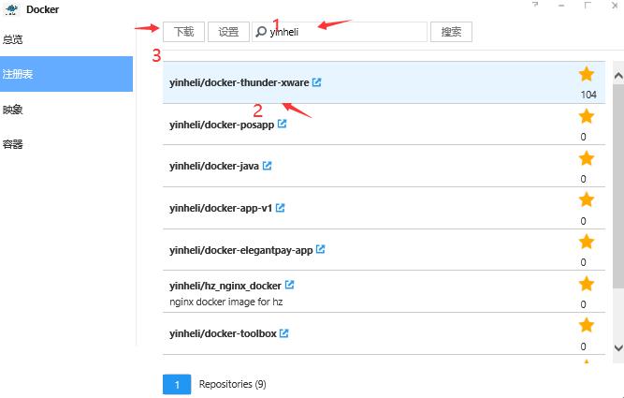Open external link for yinheli/docker-toolbox
Screen dimensions: 624x398
coord(283,333)
